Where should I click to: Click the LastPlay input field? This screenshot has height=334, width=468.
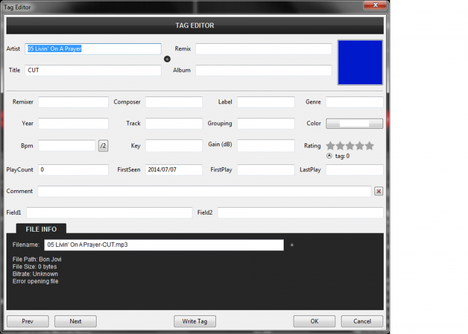[355, 170]
